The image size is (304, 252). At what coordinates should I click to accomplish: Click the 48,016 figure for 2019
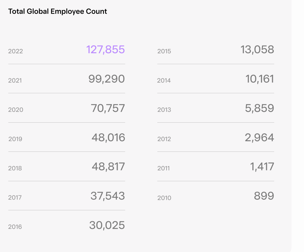click(108, 138)
